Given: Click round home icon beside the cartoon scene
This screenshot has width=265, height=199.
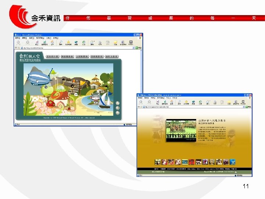Looking at the screenshot, I should 118,103.
